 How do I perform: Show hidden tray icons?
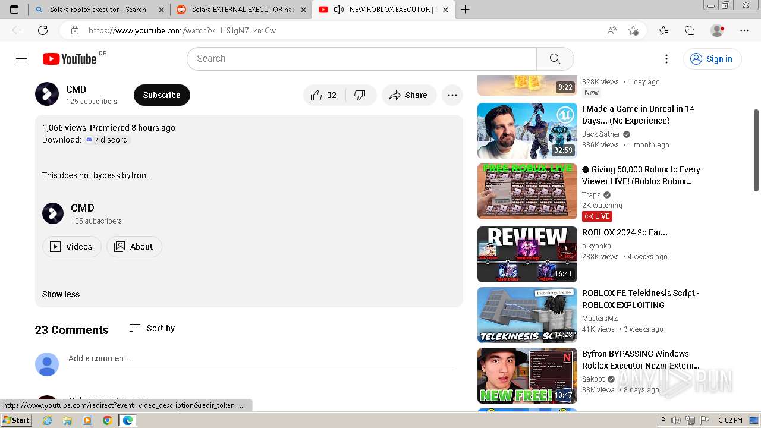[x=663, y=420]
